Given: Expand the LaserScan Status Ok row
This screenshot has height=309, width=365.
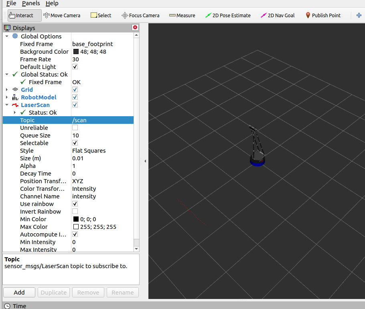Looking at the screenshot, I should [x=15, y=112].
